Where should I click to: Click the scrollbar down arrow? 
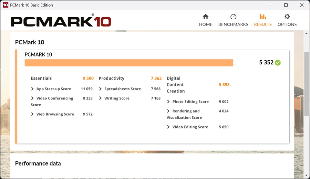(307, 175)
